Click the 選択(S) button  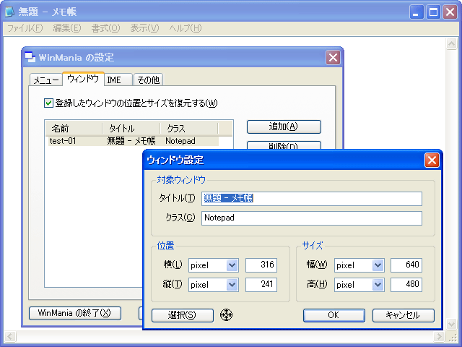click(183, 315)
